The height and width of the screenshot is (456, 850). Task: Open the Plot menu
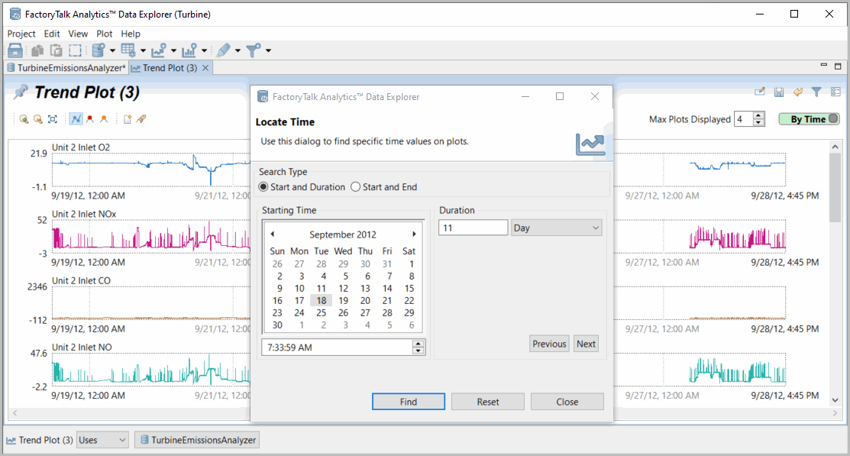point(105,34)
